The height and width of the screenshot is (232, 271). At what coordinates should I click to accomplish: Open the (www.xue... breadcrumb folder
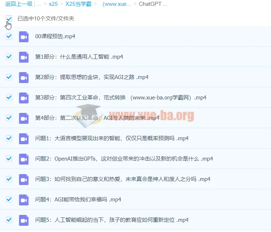[116, 4]
